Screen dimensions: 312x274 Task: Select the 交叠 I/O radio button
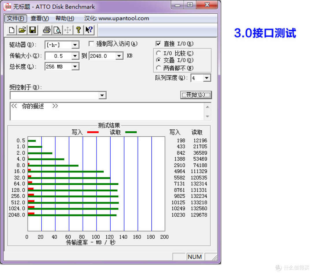[x=158, y=60]
